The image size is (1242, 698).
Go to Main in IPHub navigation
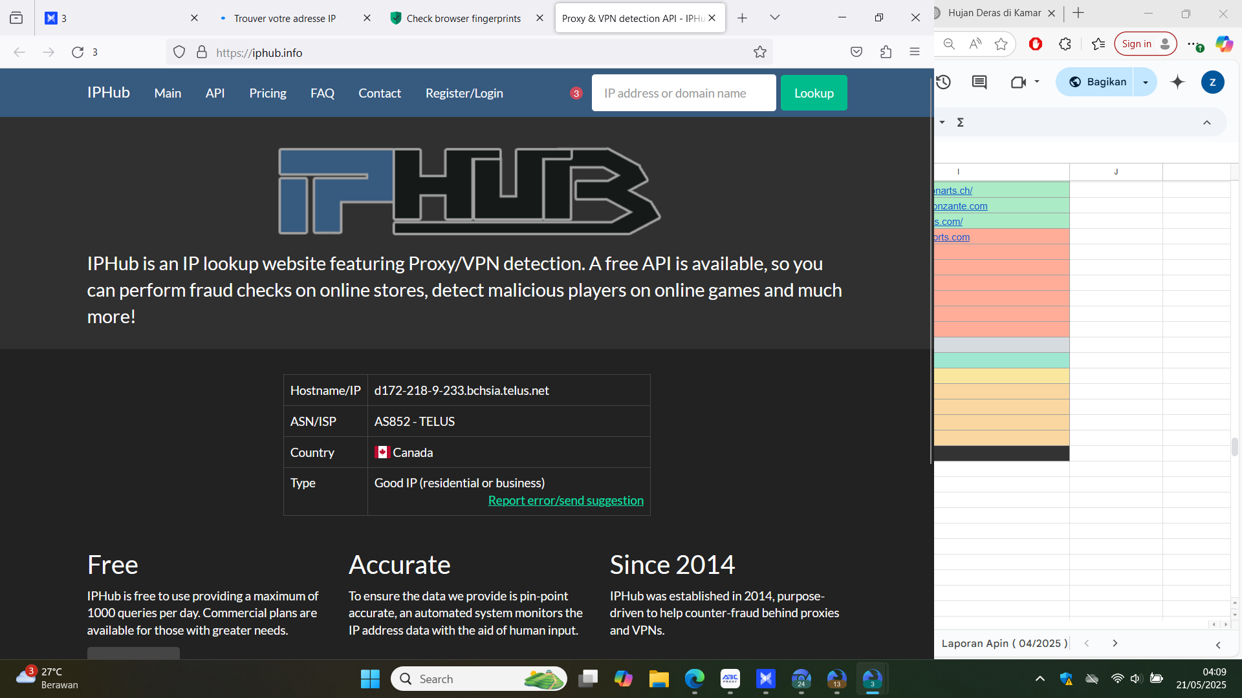pos(168,94)
